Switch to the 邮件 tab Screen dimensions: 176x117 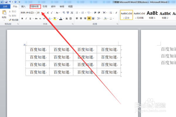[53, 6]
